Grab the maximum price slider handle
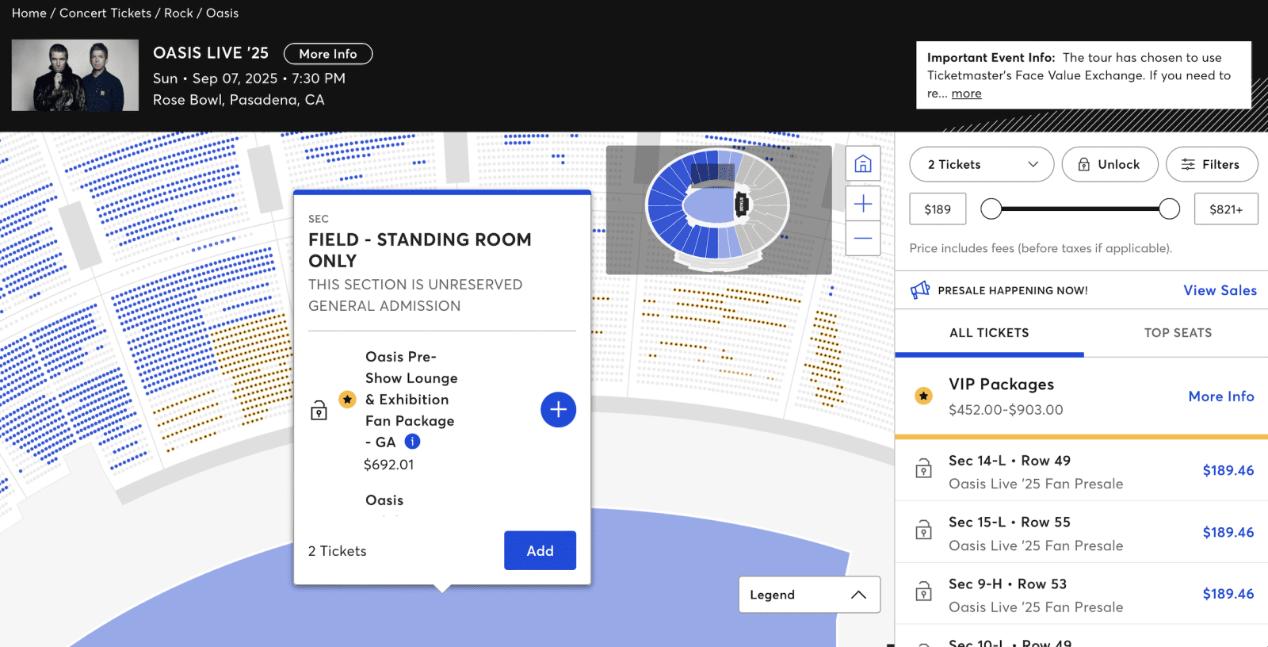This screenshot has width=1268, height=647. point(1169,209)
